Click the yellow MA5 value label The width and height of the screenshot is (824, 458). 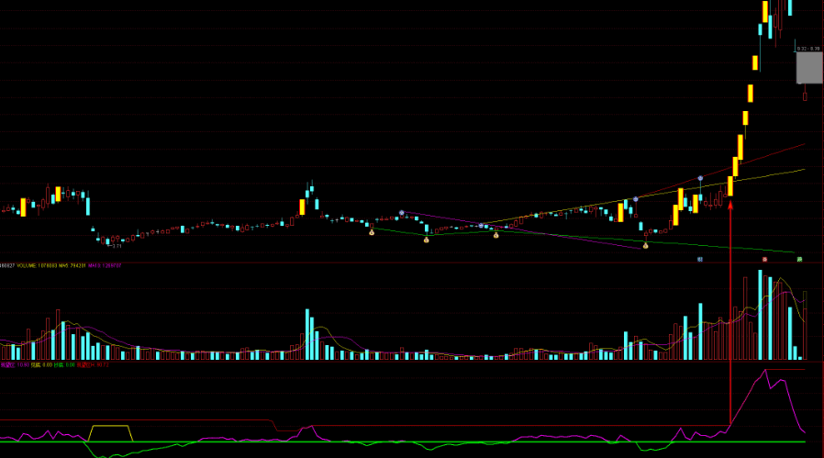click(x=72, y=265)
